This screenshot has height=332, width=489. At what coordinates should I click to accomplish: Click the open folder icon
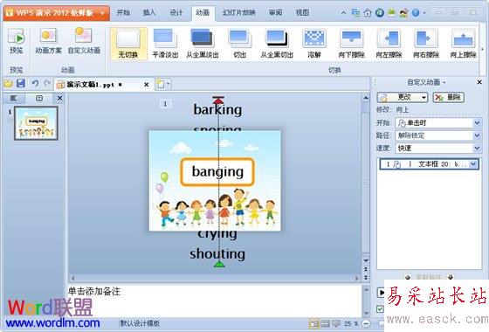[8, 84]
